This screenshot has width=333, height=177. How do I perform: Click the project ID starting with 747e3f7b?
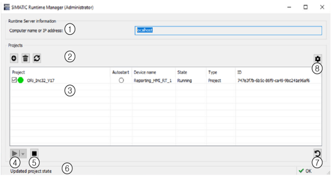[x=274, y=80]
